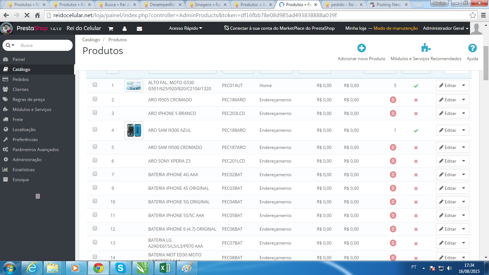Expand Editar dropdown arrow for ALTO FAL. MOTO G530

pyautogui.click(x=464, y=86)
